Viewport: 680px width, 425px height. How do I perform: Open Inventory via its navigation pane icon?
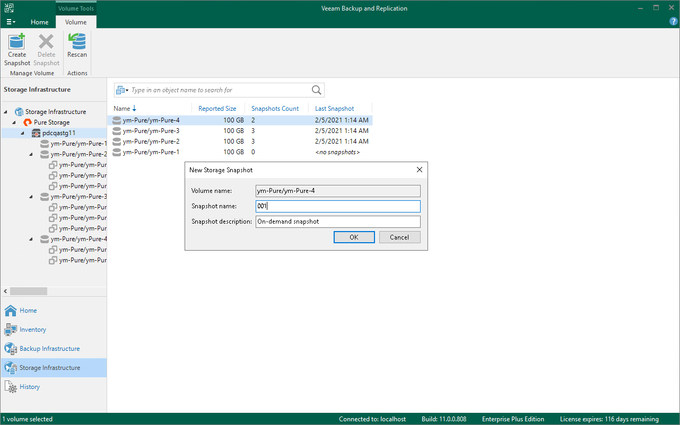11,330
